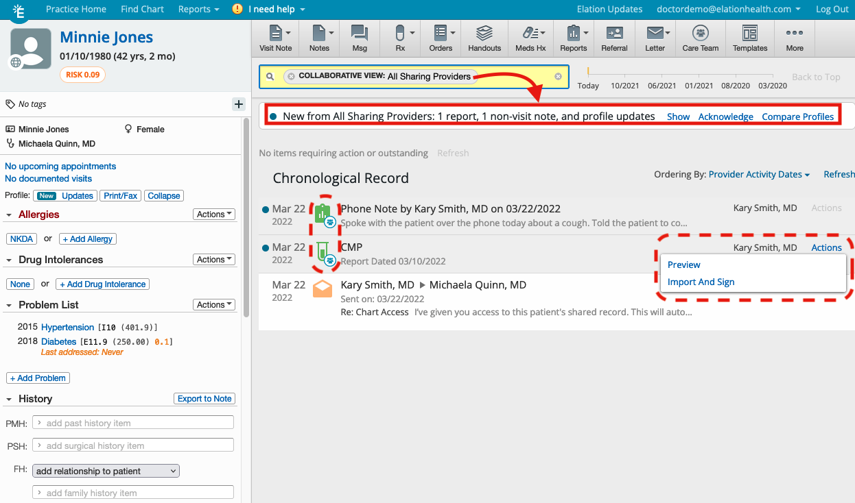Screen dimensions: 855x503
Task: Collapse the Allergies section
Action: click(x=9, y=214)
